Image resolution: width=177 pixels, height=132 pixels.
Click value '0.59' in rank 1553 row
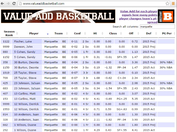pos(108,109)
